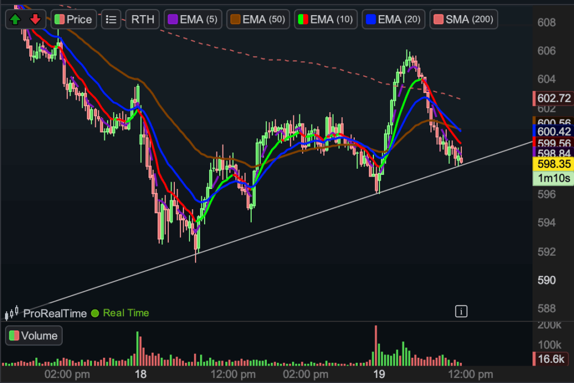Click the 18 date marker on time axis
This screenshot has width=574, height=383.
point(141,374)
